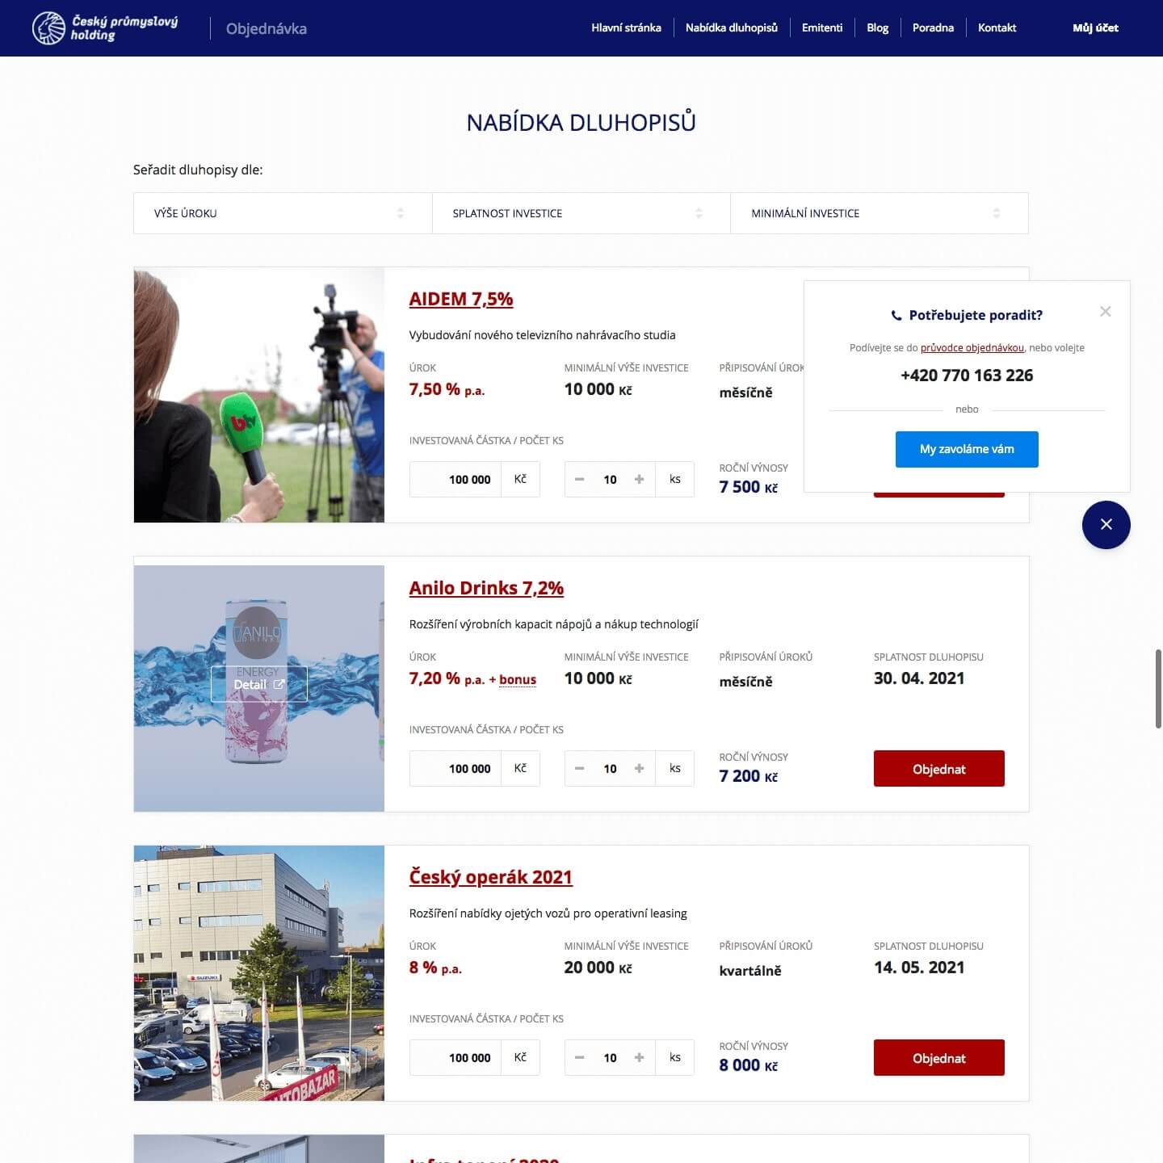Open the AIDEM 7,5% bond title

point(461,299)
